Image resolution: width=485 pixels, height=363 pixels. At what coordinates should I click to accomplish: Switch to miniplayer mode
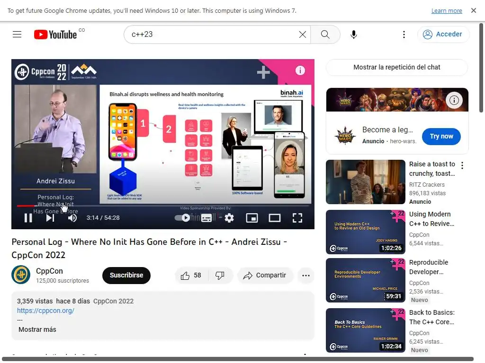(x=252, y=218)
